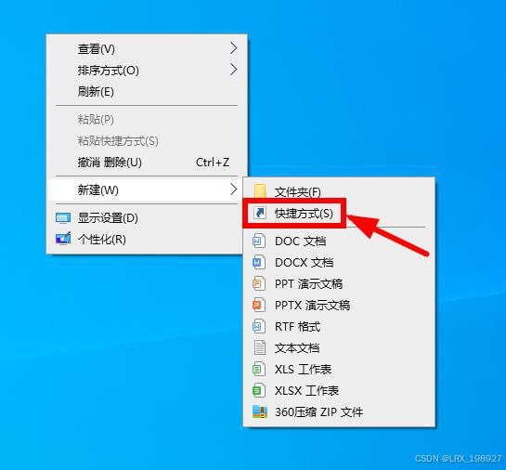Viewport: 506px width, 470px height.
Task: Click the 个性化 personalization icon
Action: (x=63, y=240)
